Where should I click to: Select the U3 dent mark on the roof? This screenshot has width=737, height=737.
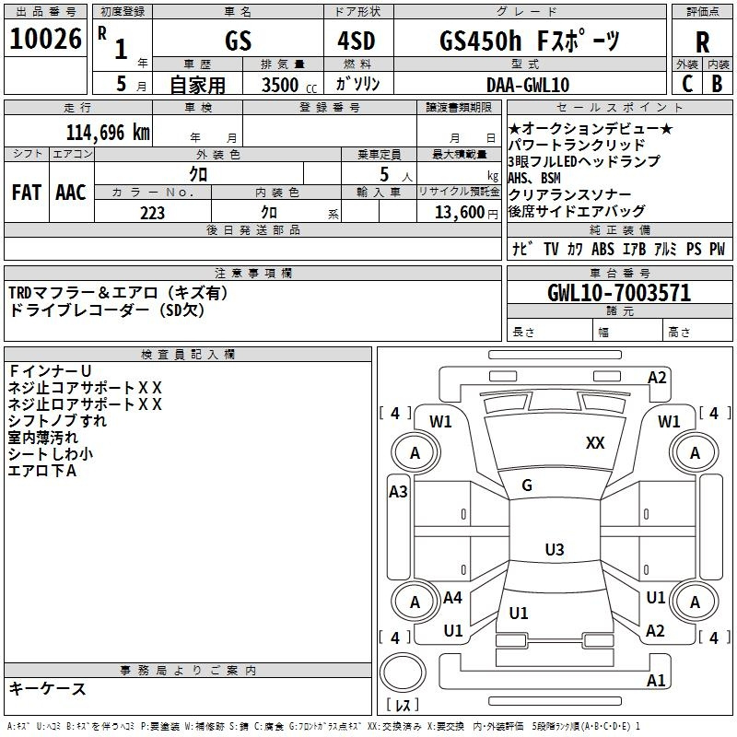coord(554,550)
